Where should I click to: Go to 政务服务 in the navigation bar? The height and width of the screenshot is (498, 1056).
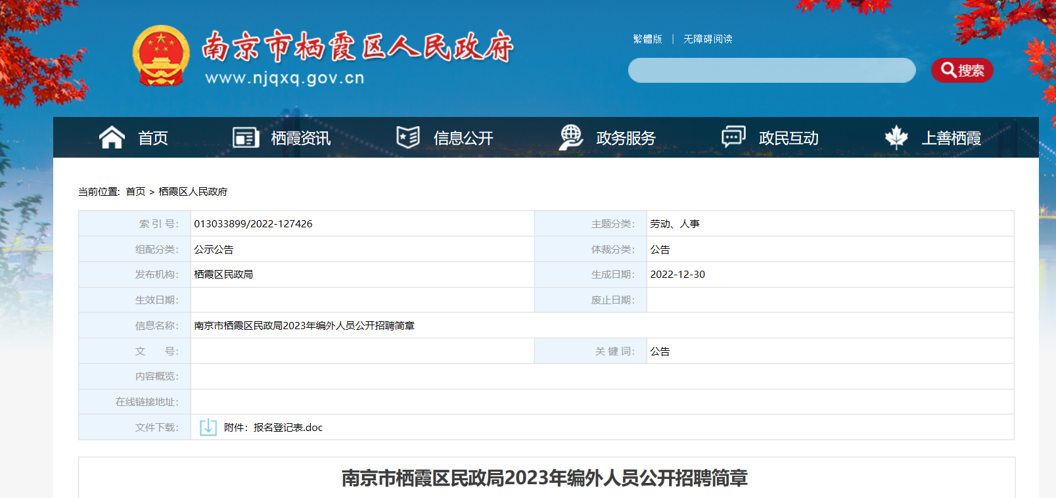pyautogui.click(x=626, y=138)
